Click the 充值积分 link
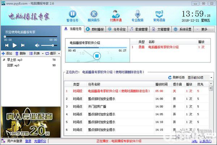This screenshot has width=217, height=145. (x=40, y=141)
